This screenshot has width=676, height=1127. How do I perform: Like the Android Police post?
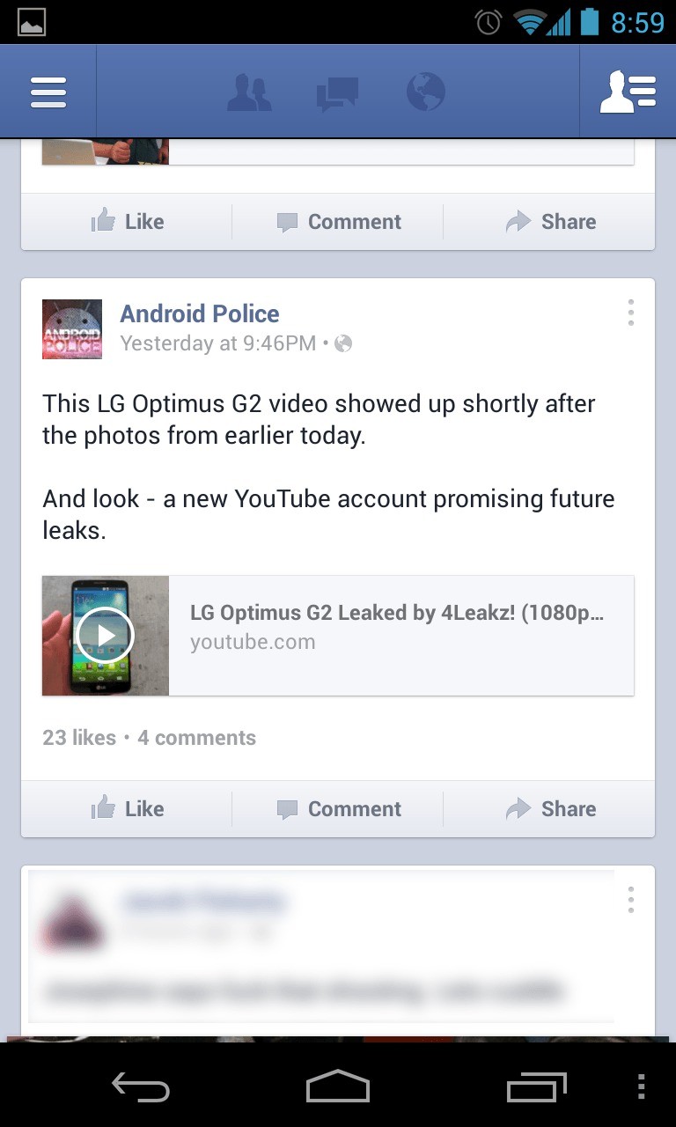pos(127,808)
